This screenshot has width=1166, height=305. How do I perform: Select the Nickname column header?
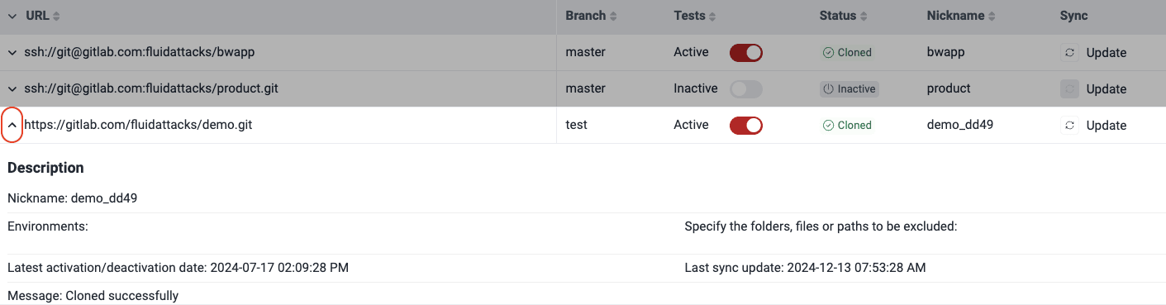pyautogui.click(x=955, y=16)
